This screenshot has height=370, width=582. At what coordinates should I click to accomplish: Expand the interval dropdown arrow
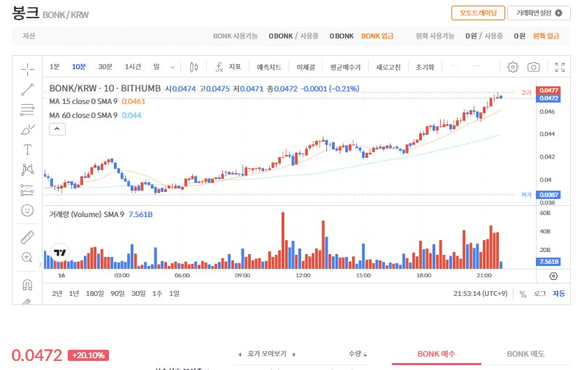(x=173, y=67)
